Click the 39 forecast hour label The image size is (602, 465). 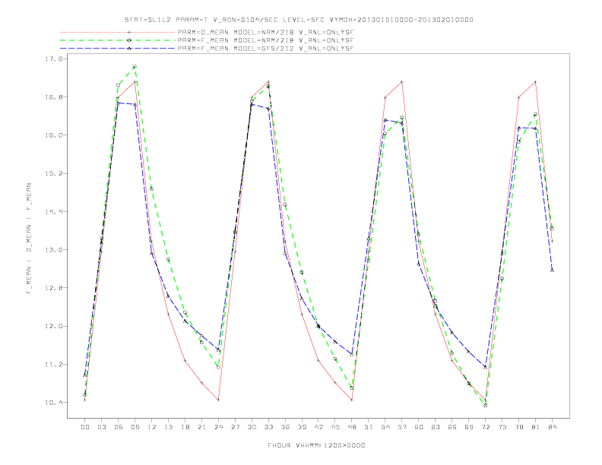[x=302, y=427]
